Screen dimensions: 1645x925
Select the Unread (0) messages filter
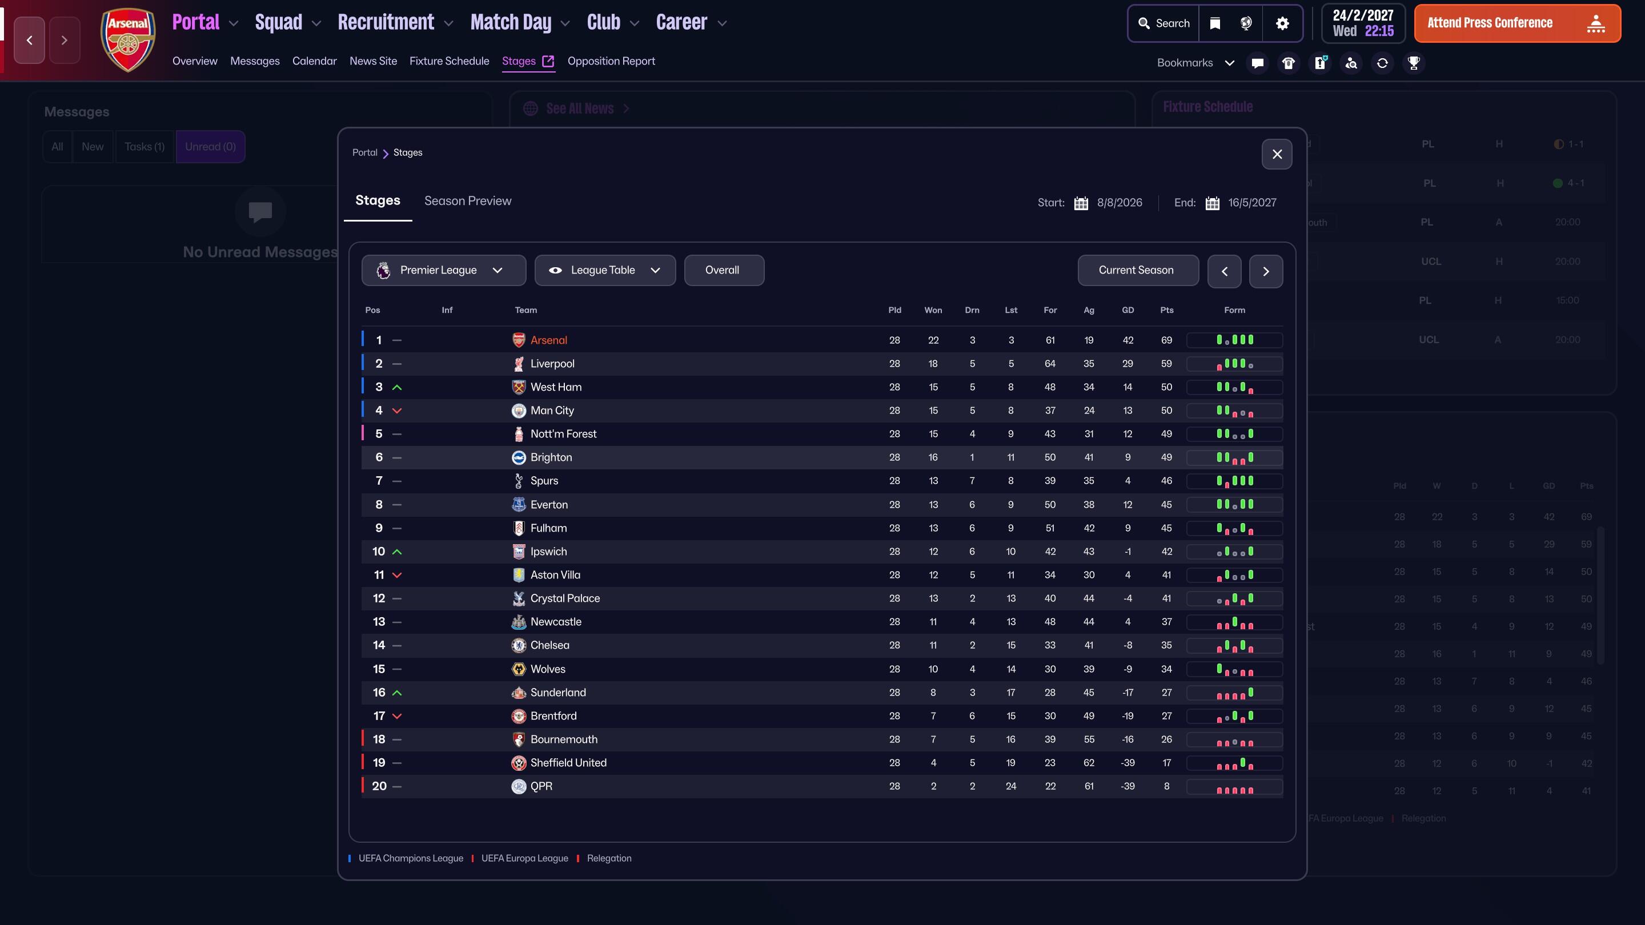point(210,147)
